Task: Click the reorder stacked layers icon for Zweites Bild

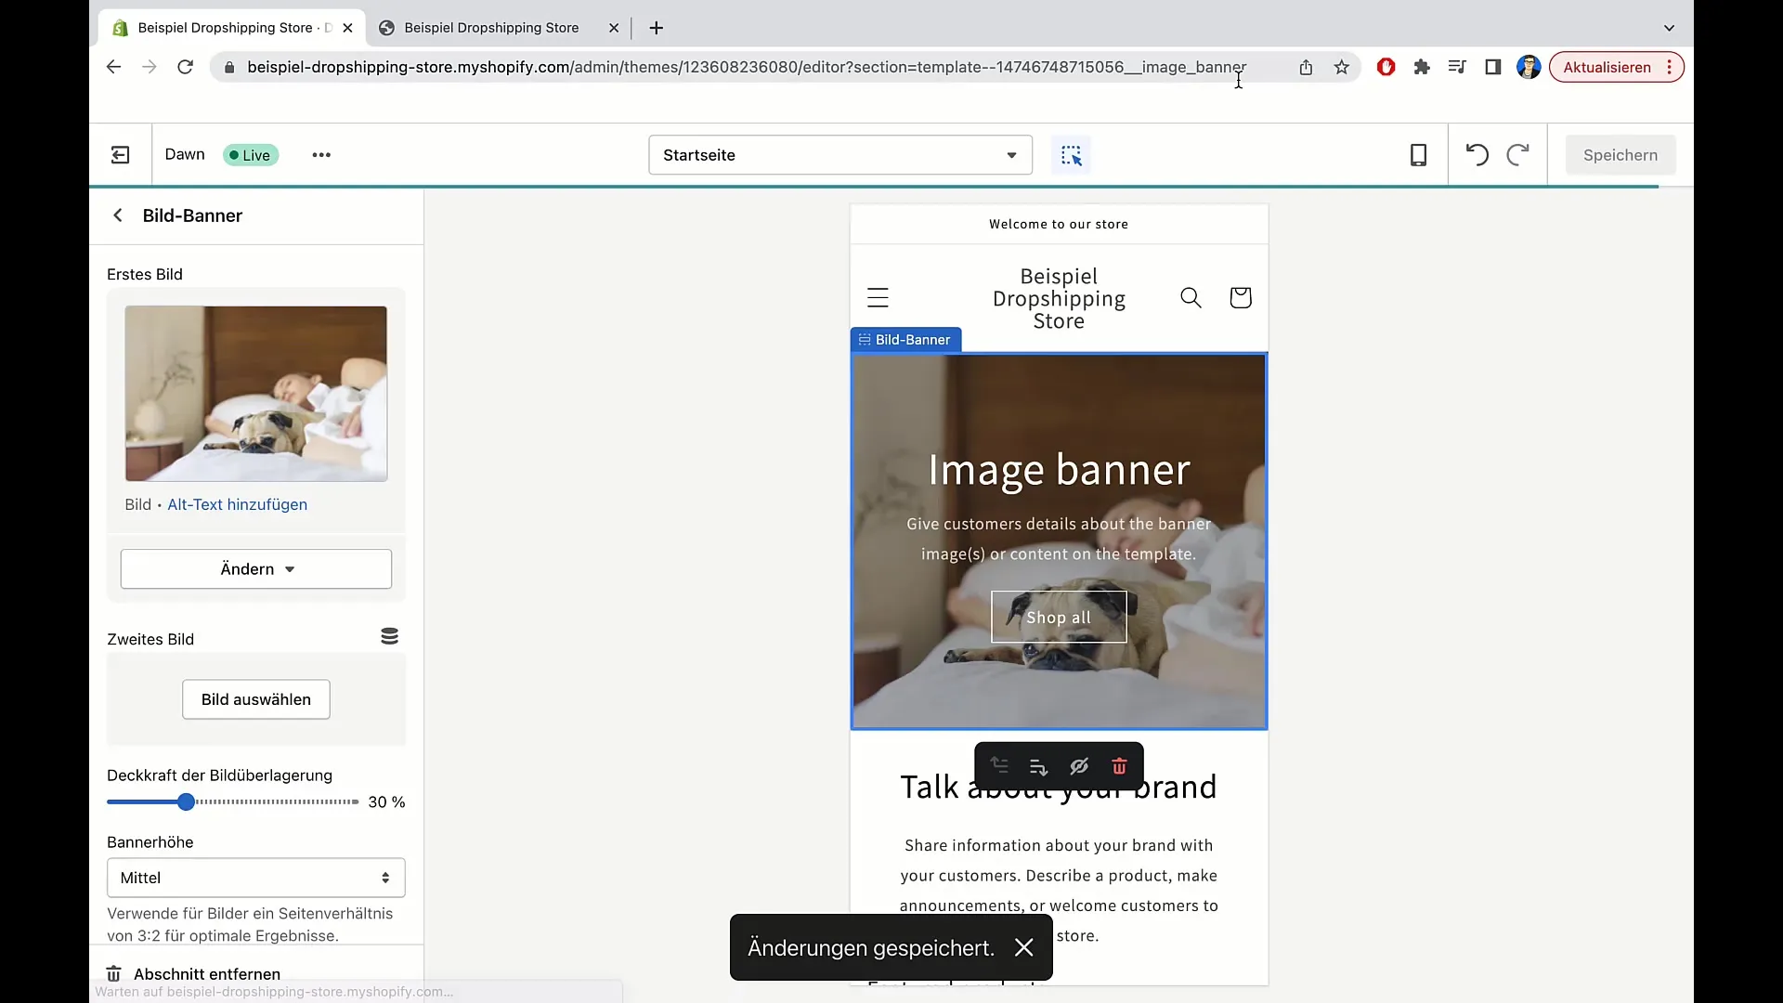Action: (389, 637)
